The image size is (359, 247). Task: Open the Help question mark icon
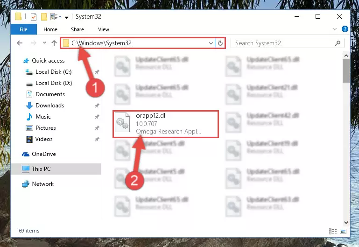[345, 29]
